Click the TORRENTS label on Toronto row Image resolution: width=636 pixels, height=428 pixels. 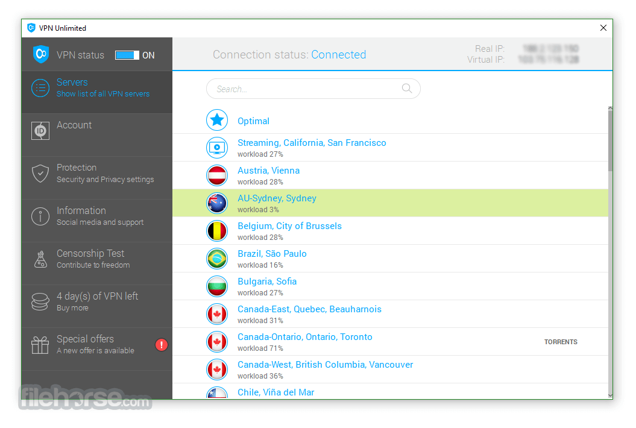click(561, 342)
